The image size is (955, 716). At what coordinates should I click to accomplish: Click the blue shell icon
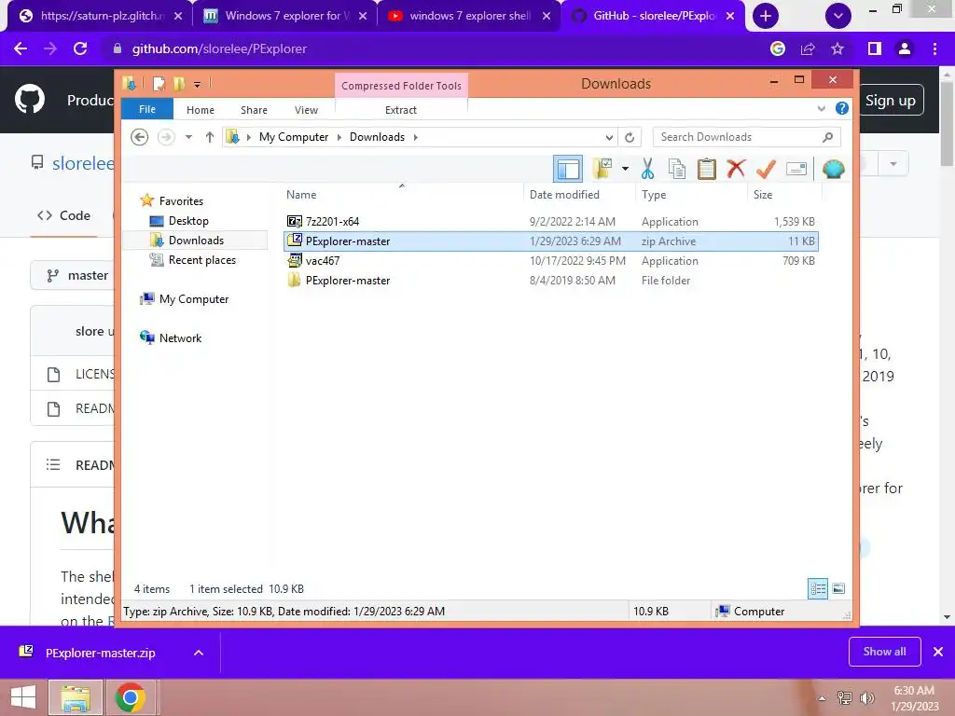tap(833, 169)
